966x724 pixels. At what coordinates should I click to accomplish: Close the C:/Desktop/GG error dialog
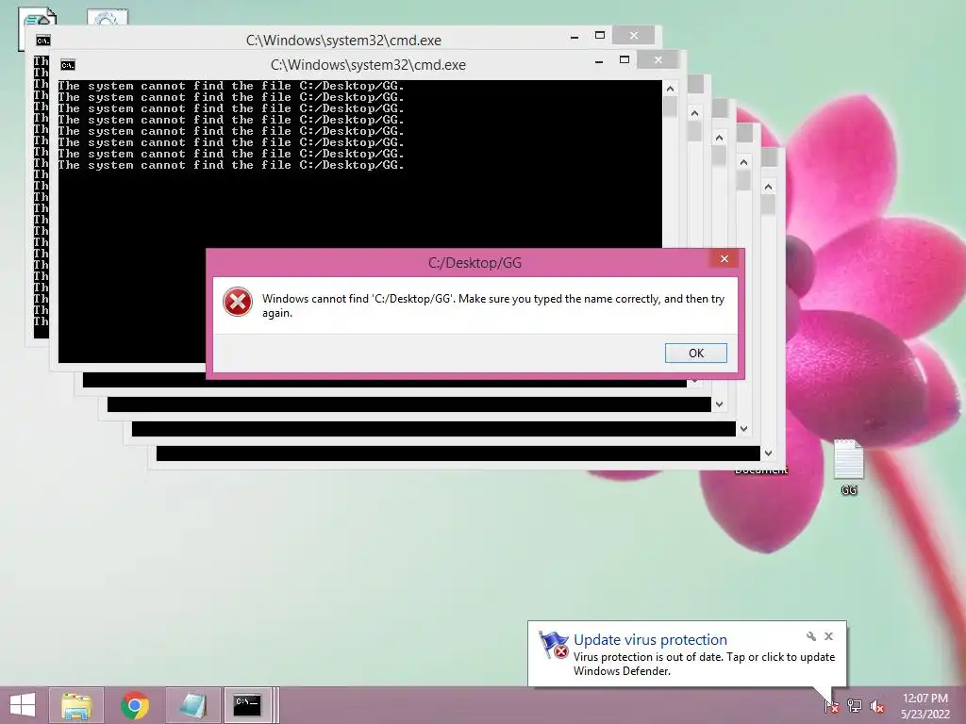724,258
